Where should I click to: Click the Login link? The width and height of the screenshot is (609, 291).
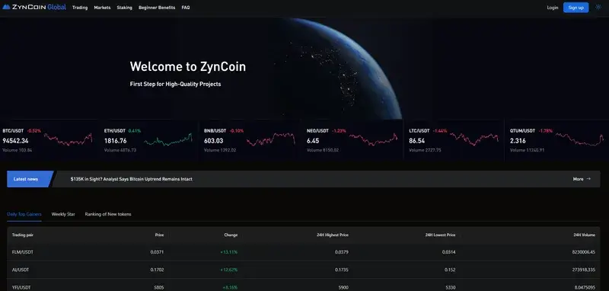coord(553,8)
